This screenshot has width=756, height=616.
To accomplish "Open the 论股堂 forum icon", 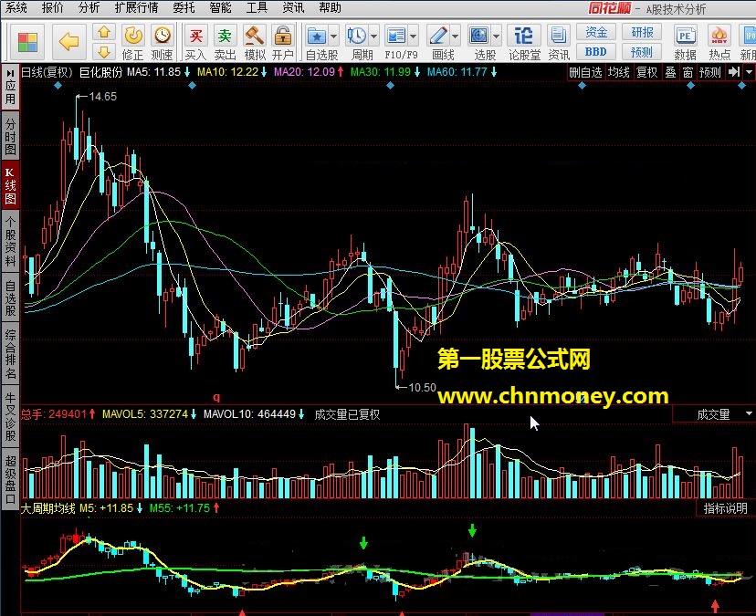I will click(x=523, y=36).
